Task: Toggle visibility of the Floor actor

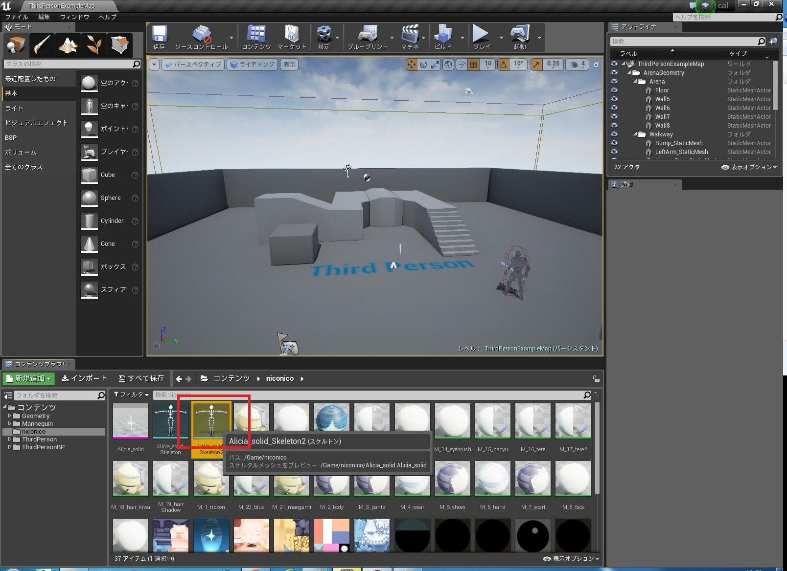Action: coord(614,90)
